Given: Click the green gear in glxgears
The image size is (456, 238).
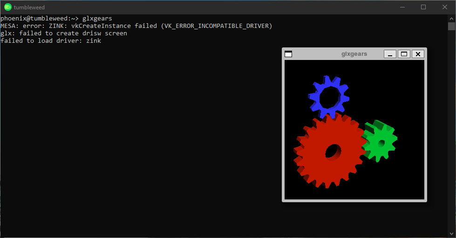Looking at the screenshot, I should point(379,141).
